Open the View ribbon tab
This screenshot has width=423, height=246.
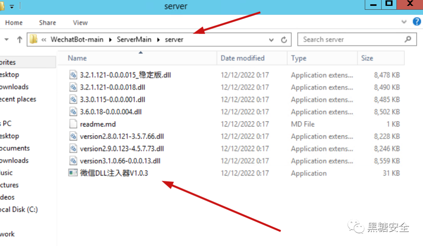pyautogui.click(x=80, y=23)
